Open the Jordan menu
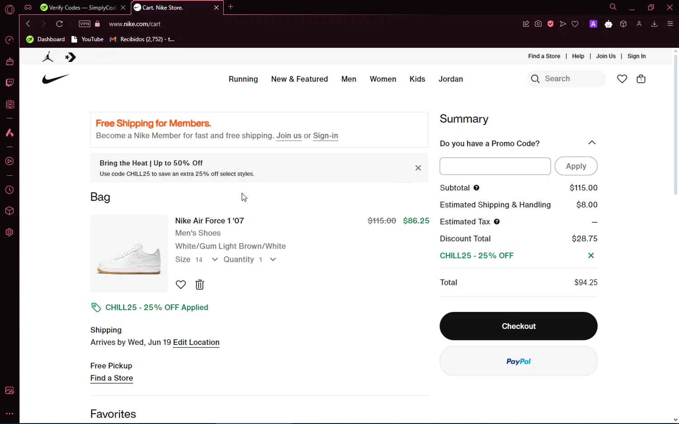This screenshot has width=679, height=424. point(450,79)
